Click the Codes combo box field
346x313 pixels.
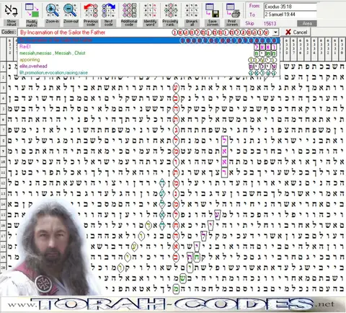tap(148, 32)
